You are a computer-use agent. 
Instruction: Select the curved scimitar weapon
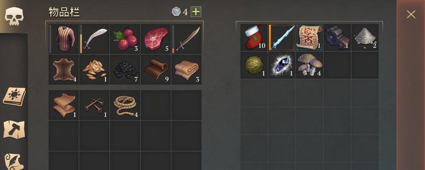(94, 39)
